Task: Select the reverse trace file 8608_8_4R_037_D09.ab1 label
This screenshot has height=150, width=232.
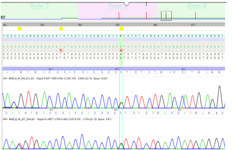Action: (x=22, y=119)
